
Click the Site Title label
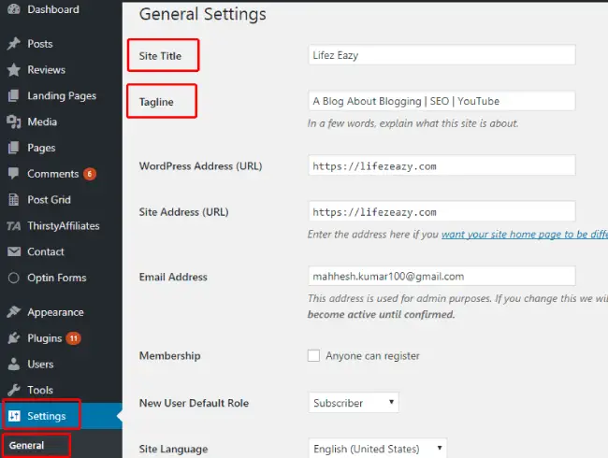[x=160, y=56]
